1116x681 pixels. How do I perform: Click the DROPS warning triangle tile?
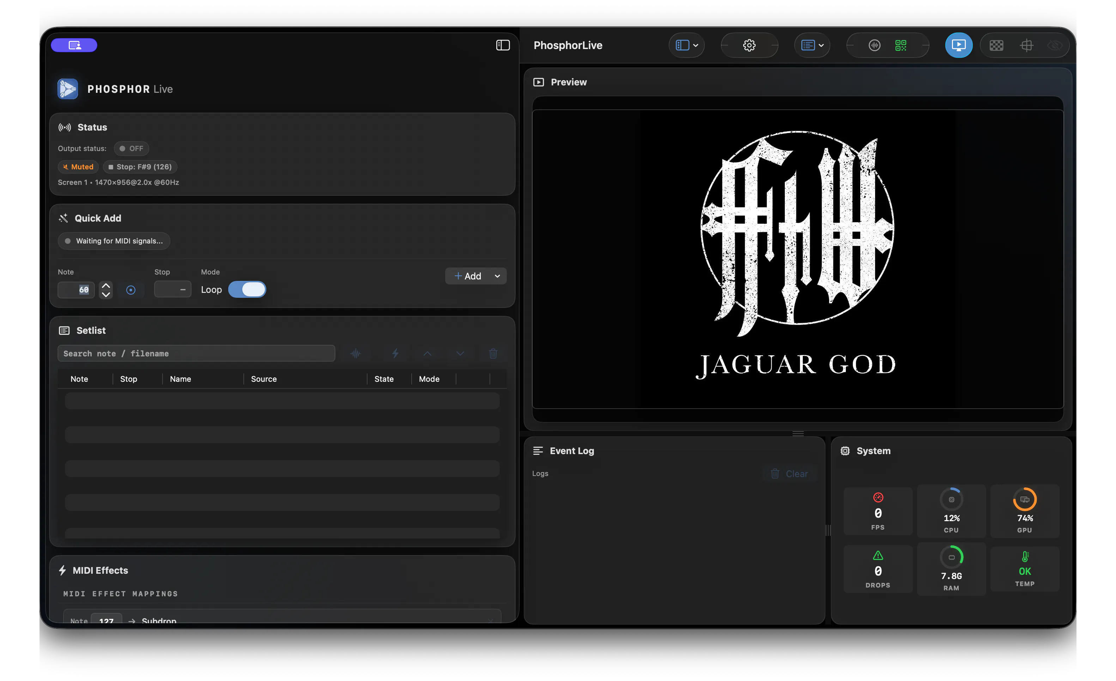coord(878,569)
